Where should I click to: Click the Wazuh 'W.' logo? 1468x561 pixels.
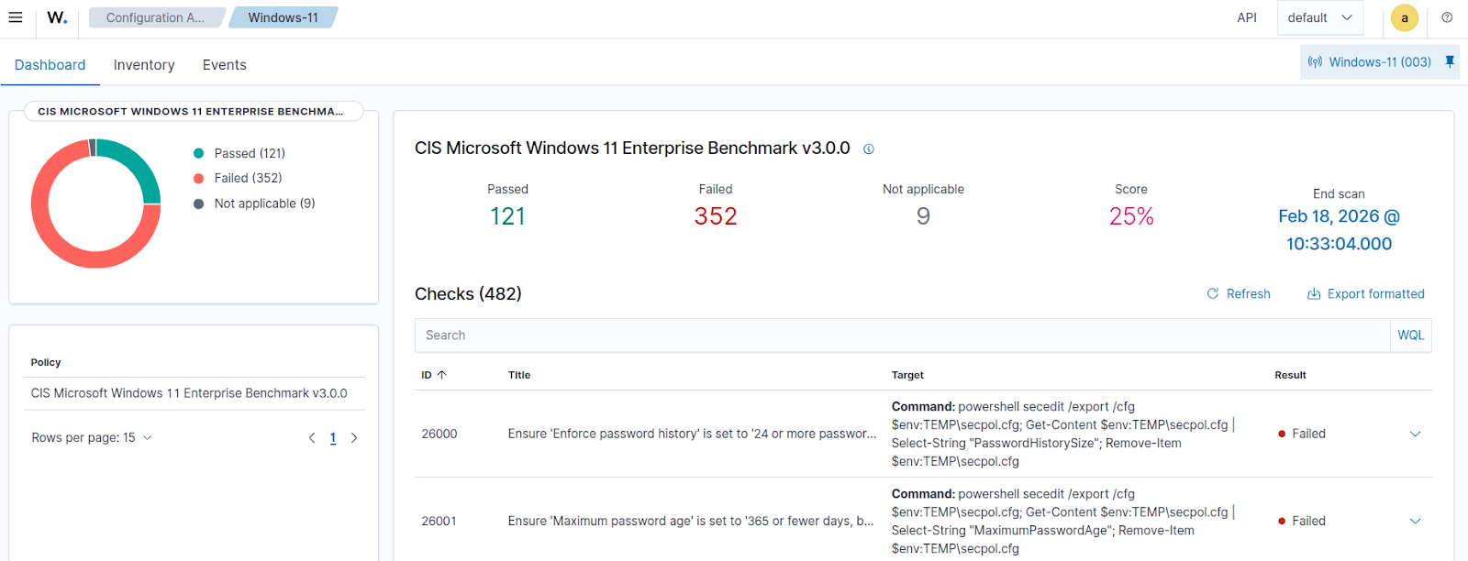click(x=57, y=17)
